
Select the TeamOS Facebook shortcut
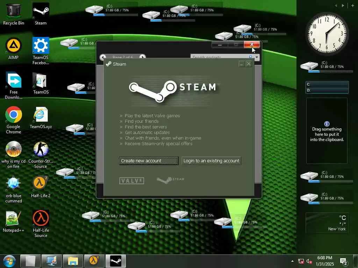41,51
